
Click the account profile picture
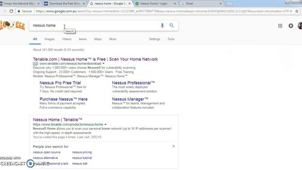click(x=300, y=25)
